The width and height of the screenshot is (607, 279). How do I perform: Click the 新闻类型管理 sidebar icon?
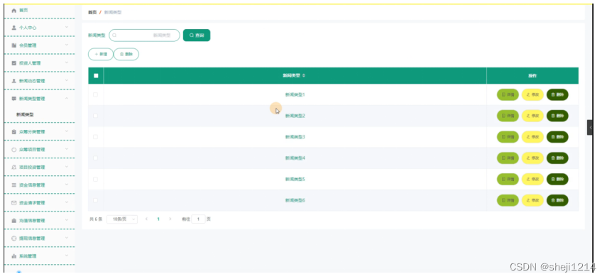14,99
